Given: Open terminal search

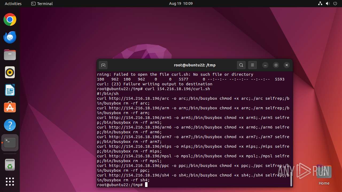Looking at the screenshot, I should [241, 65].
